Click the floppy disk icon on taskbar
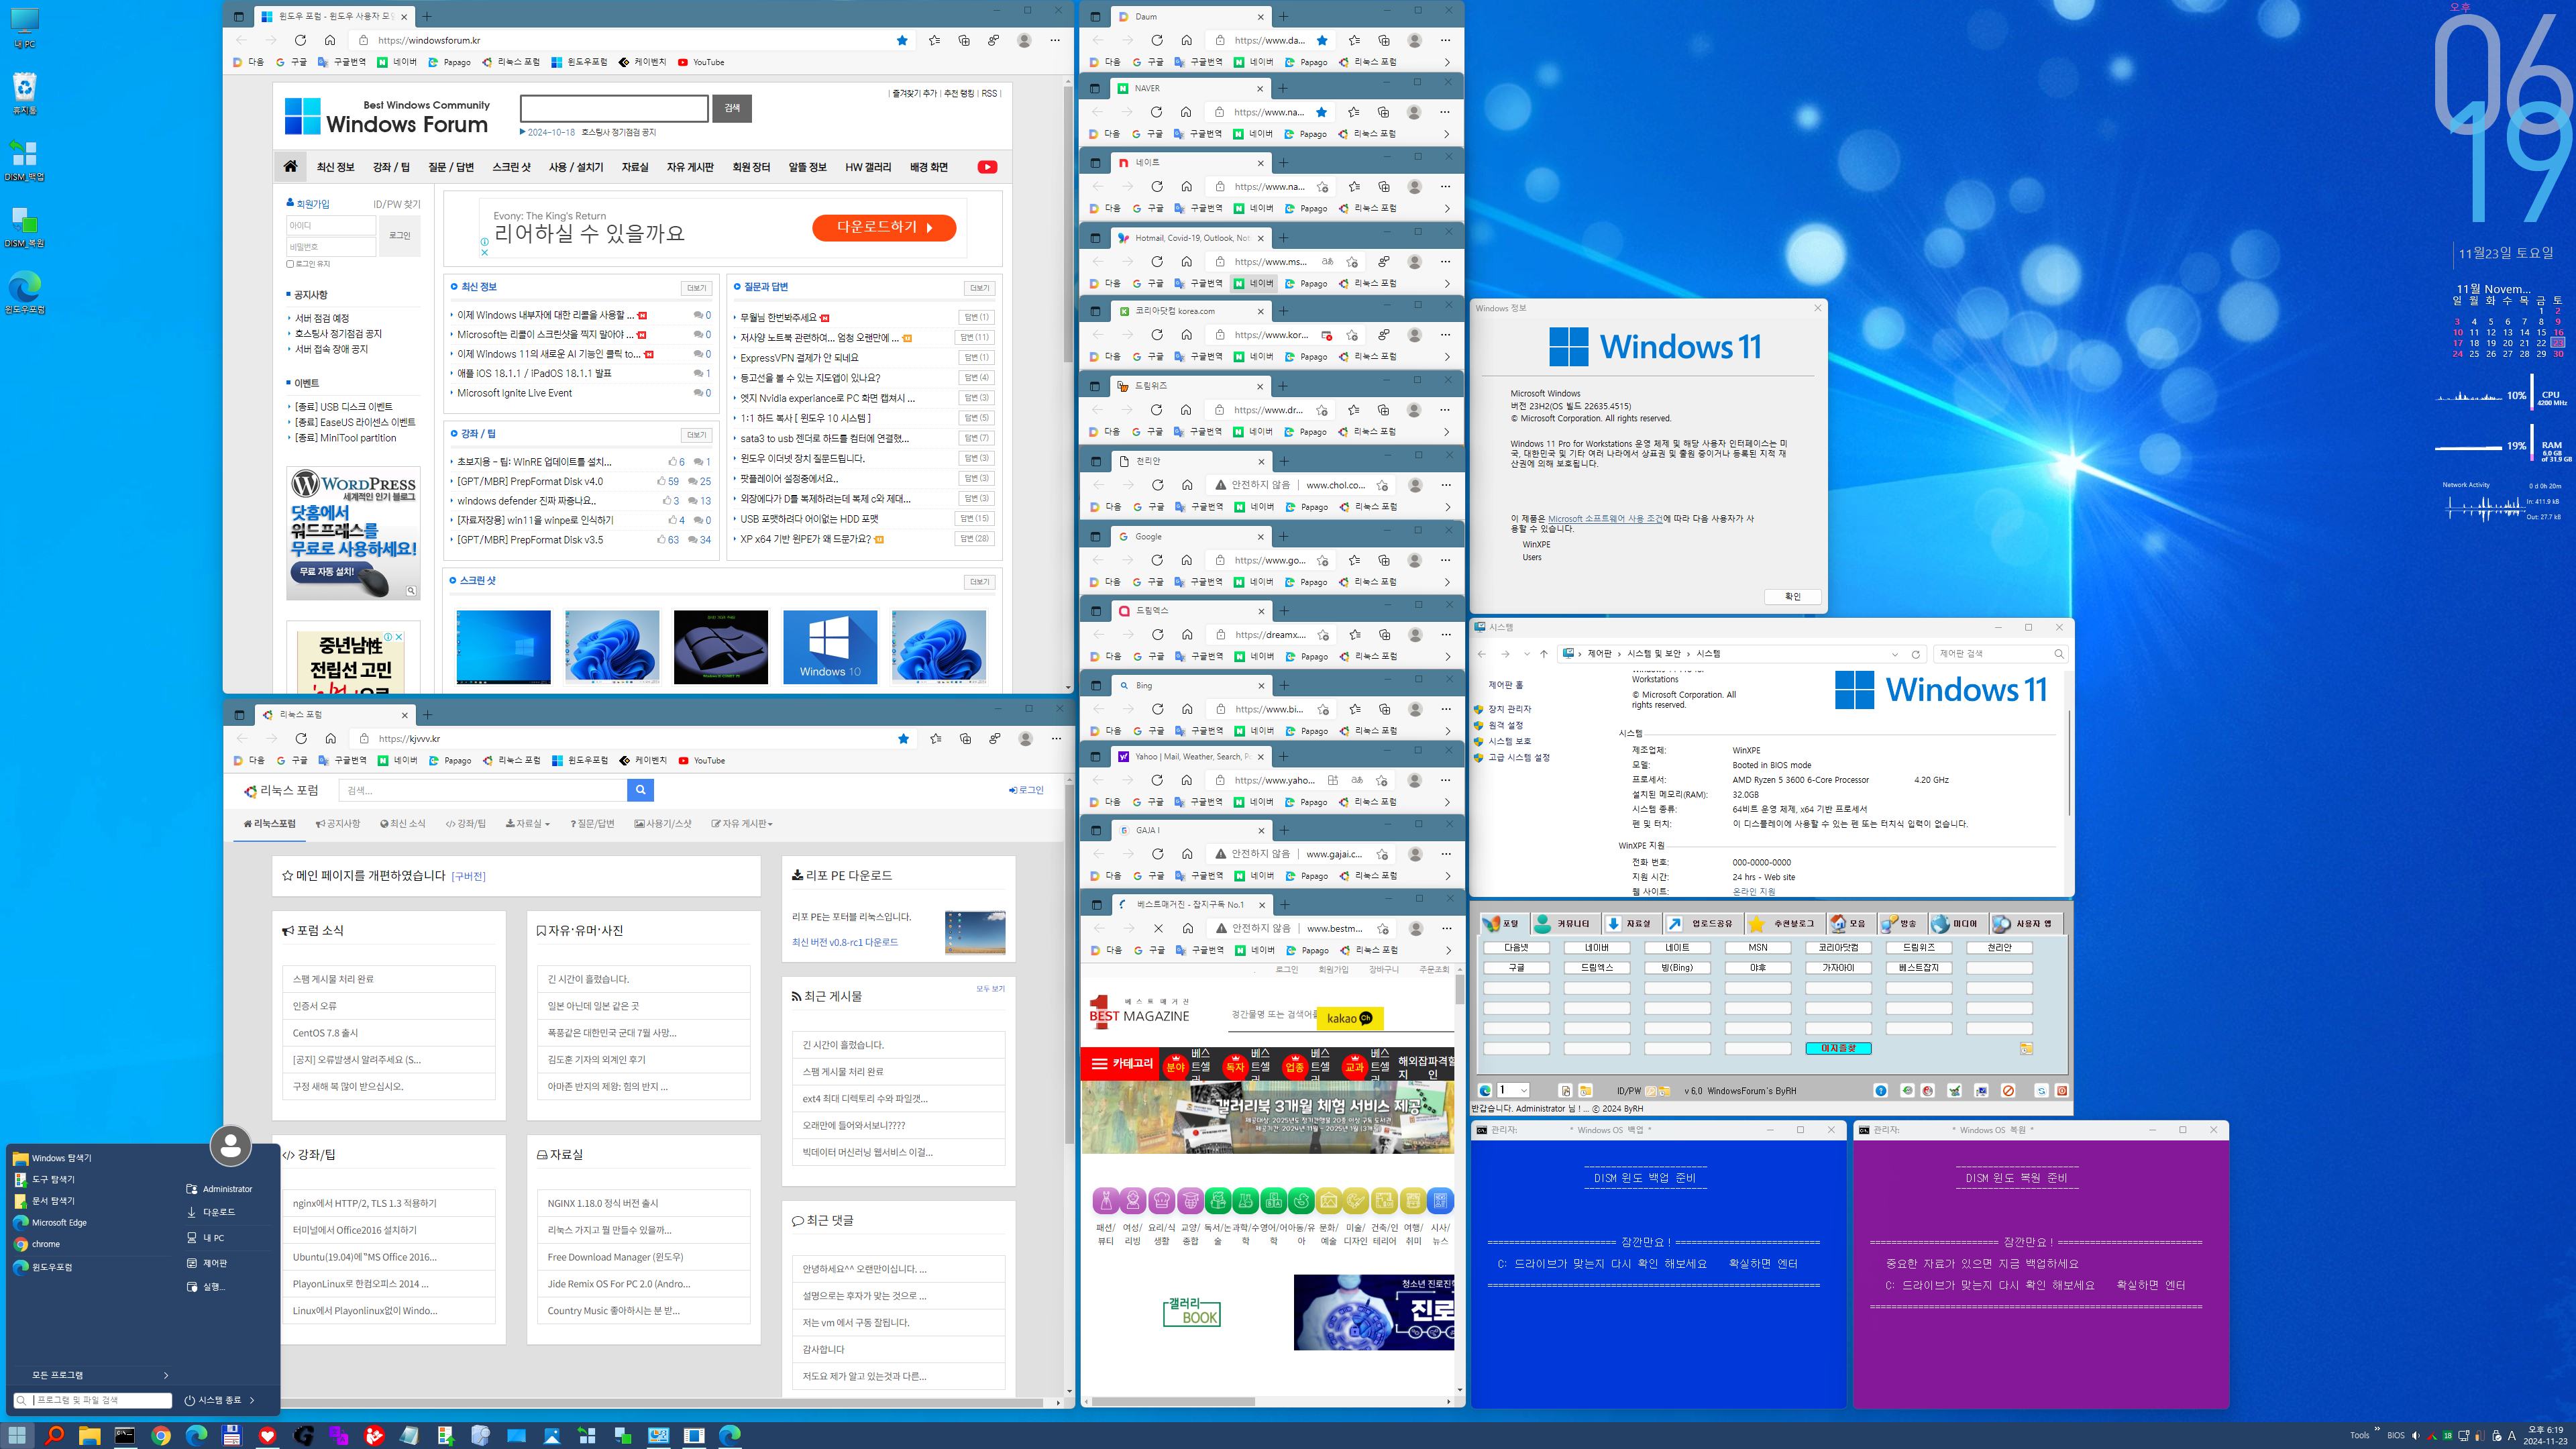The height and width of the screenshot is (1449, 2576). (232, 1435)
